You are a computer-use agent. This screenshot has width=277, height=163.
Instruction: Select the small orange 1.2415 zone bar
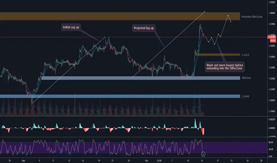tap(218, 55)
